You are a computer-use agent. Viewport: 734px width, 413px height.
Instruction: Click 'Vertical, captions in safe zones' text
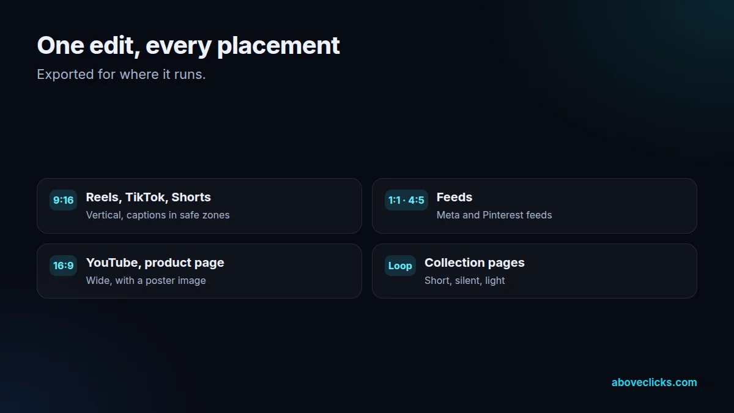(x=158, y=215)
